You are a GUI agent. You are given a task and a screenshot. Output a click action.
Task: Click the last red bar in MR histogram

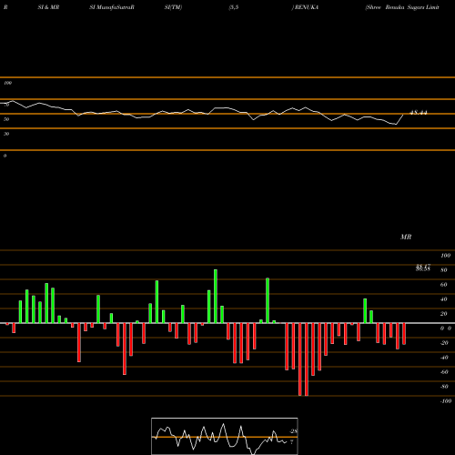[404, 334]
